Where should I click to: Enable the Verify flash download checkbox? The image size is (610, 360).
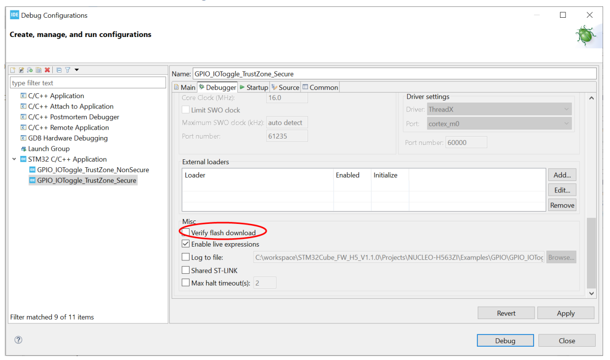[x=186, y=233]
